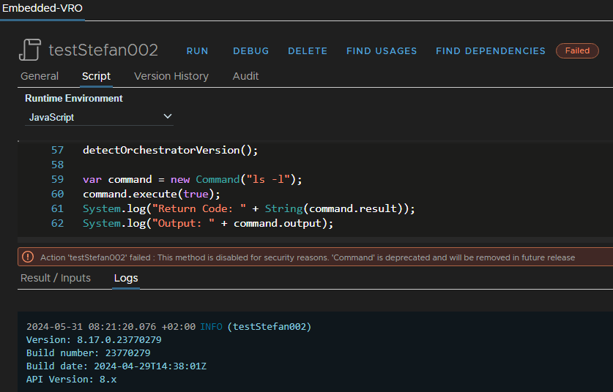Click FIND DEPENDENCIES in the action toolbar
Screen dimensions: 613x392
coord(490,51)
